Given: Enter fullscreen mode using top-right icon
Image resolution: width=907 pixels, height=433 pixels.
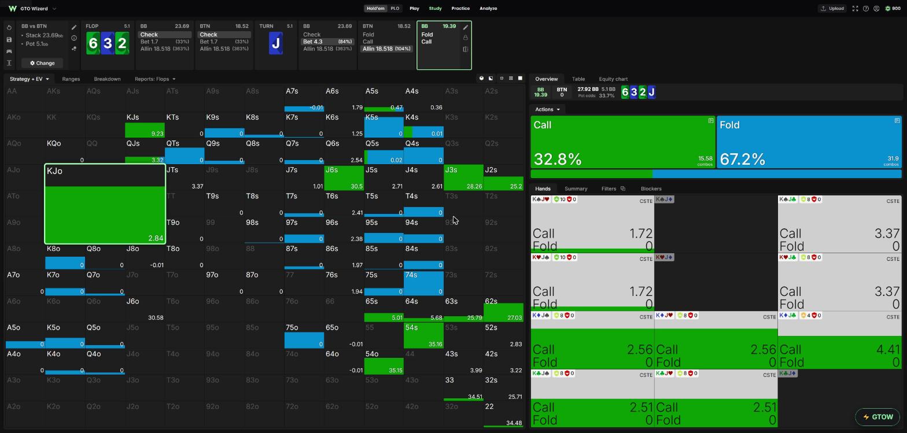Looking at the screenshot, I should click(856, 9).
